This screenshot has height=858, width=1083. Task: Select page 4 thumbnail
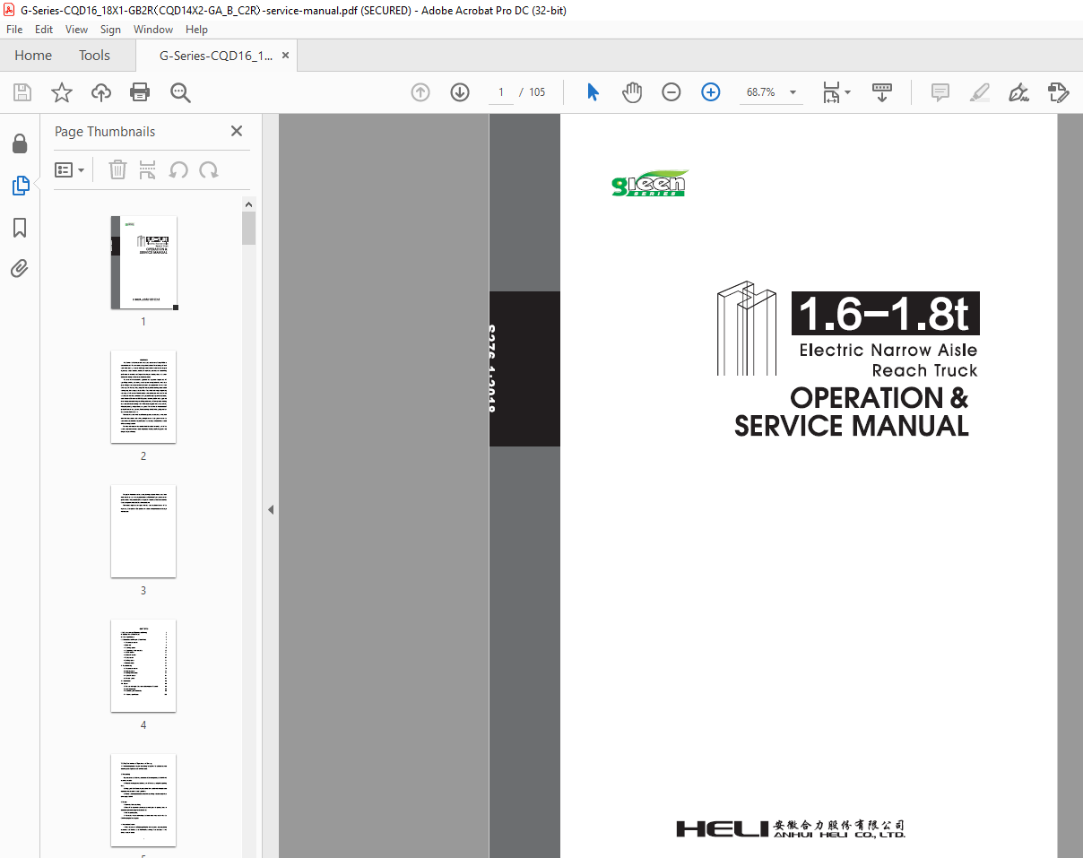[143, 666]
